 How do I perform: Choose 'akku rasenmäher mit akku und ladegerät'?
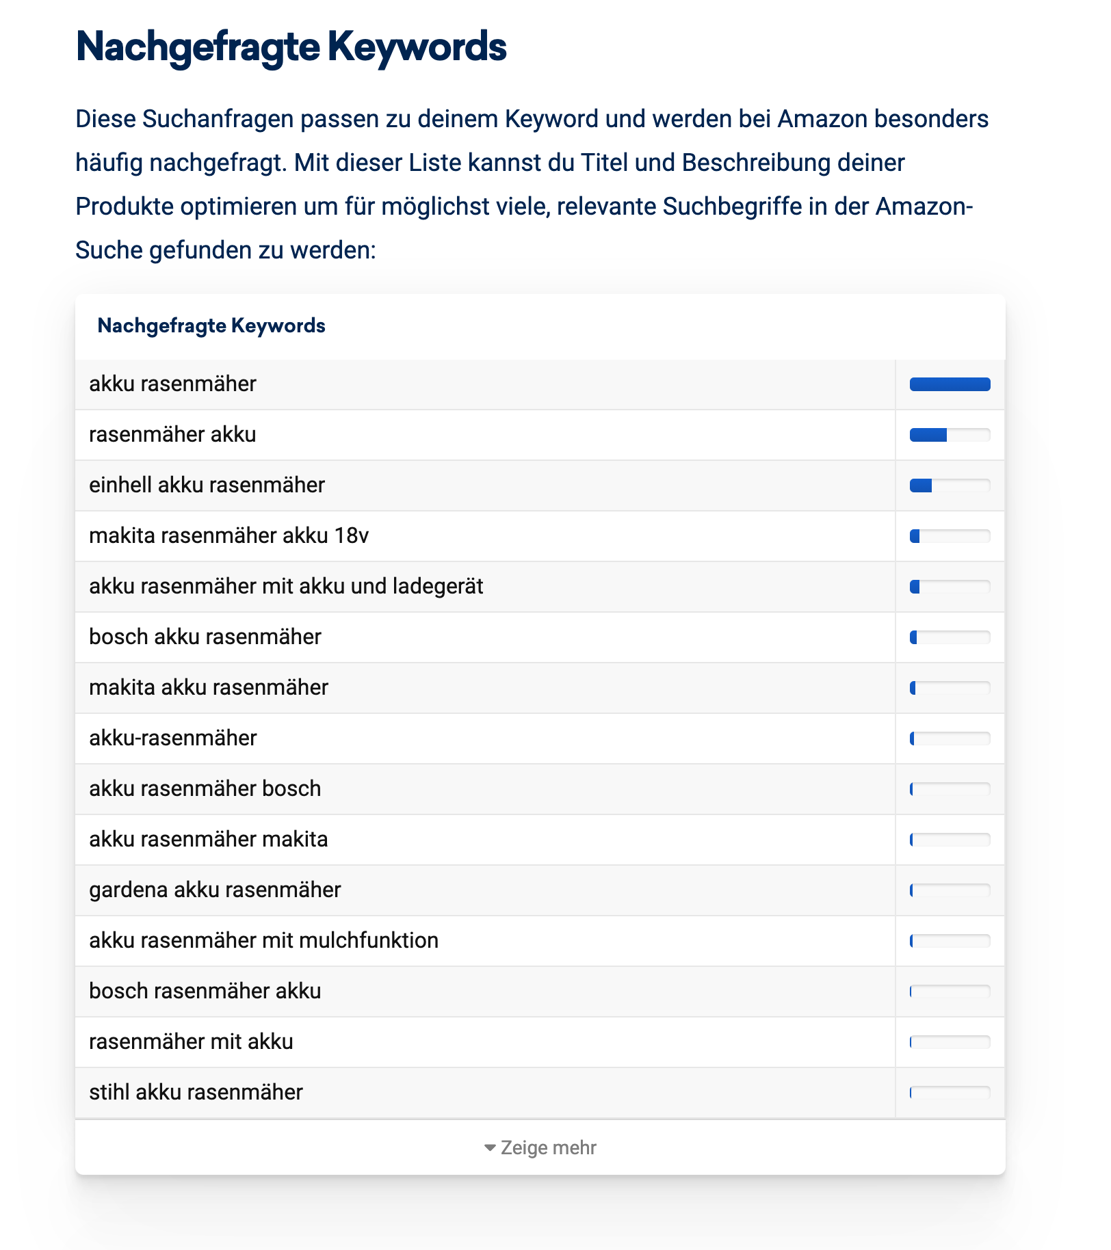point(286,587)
